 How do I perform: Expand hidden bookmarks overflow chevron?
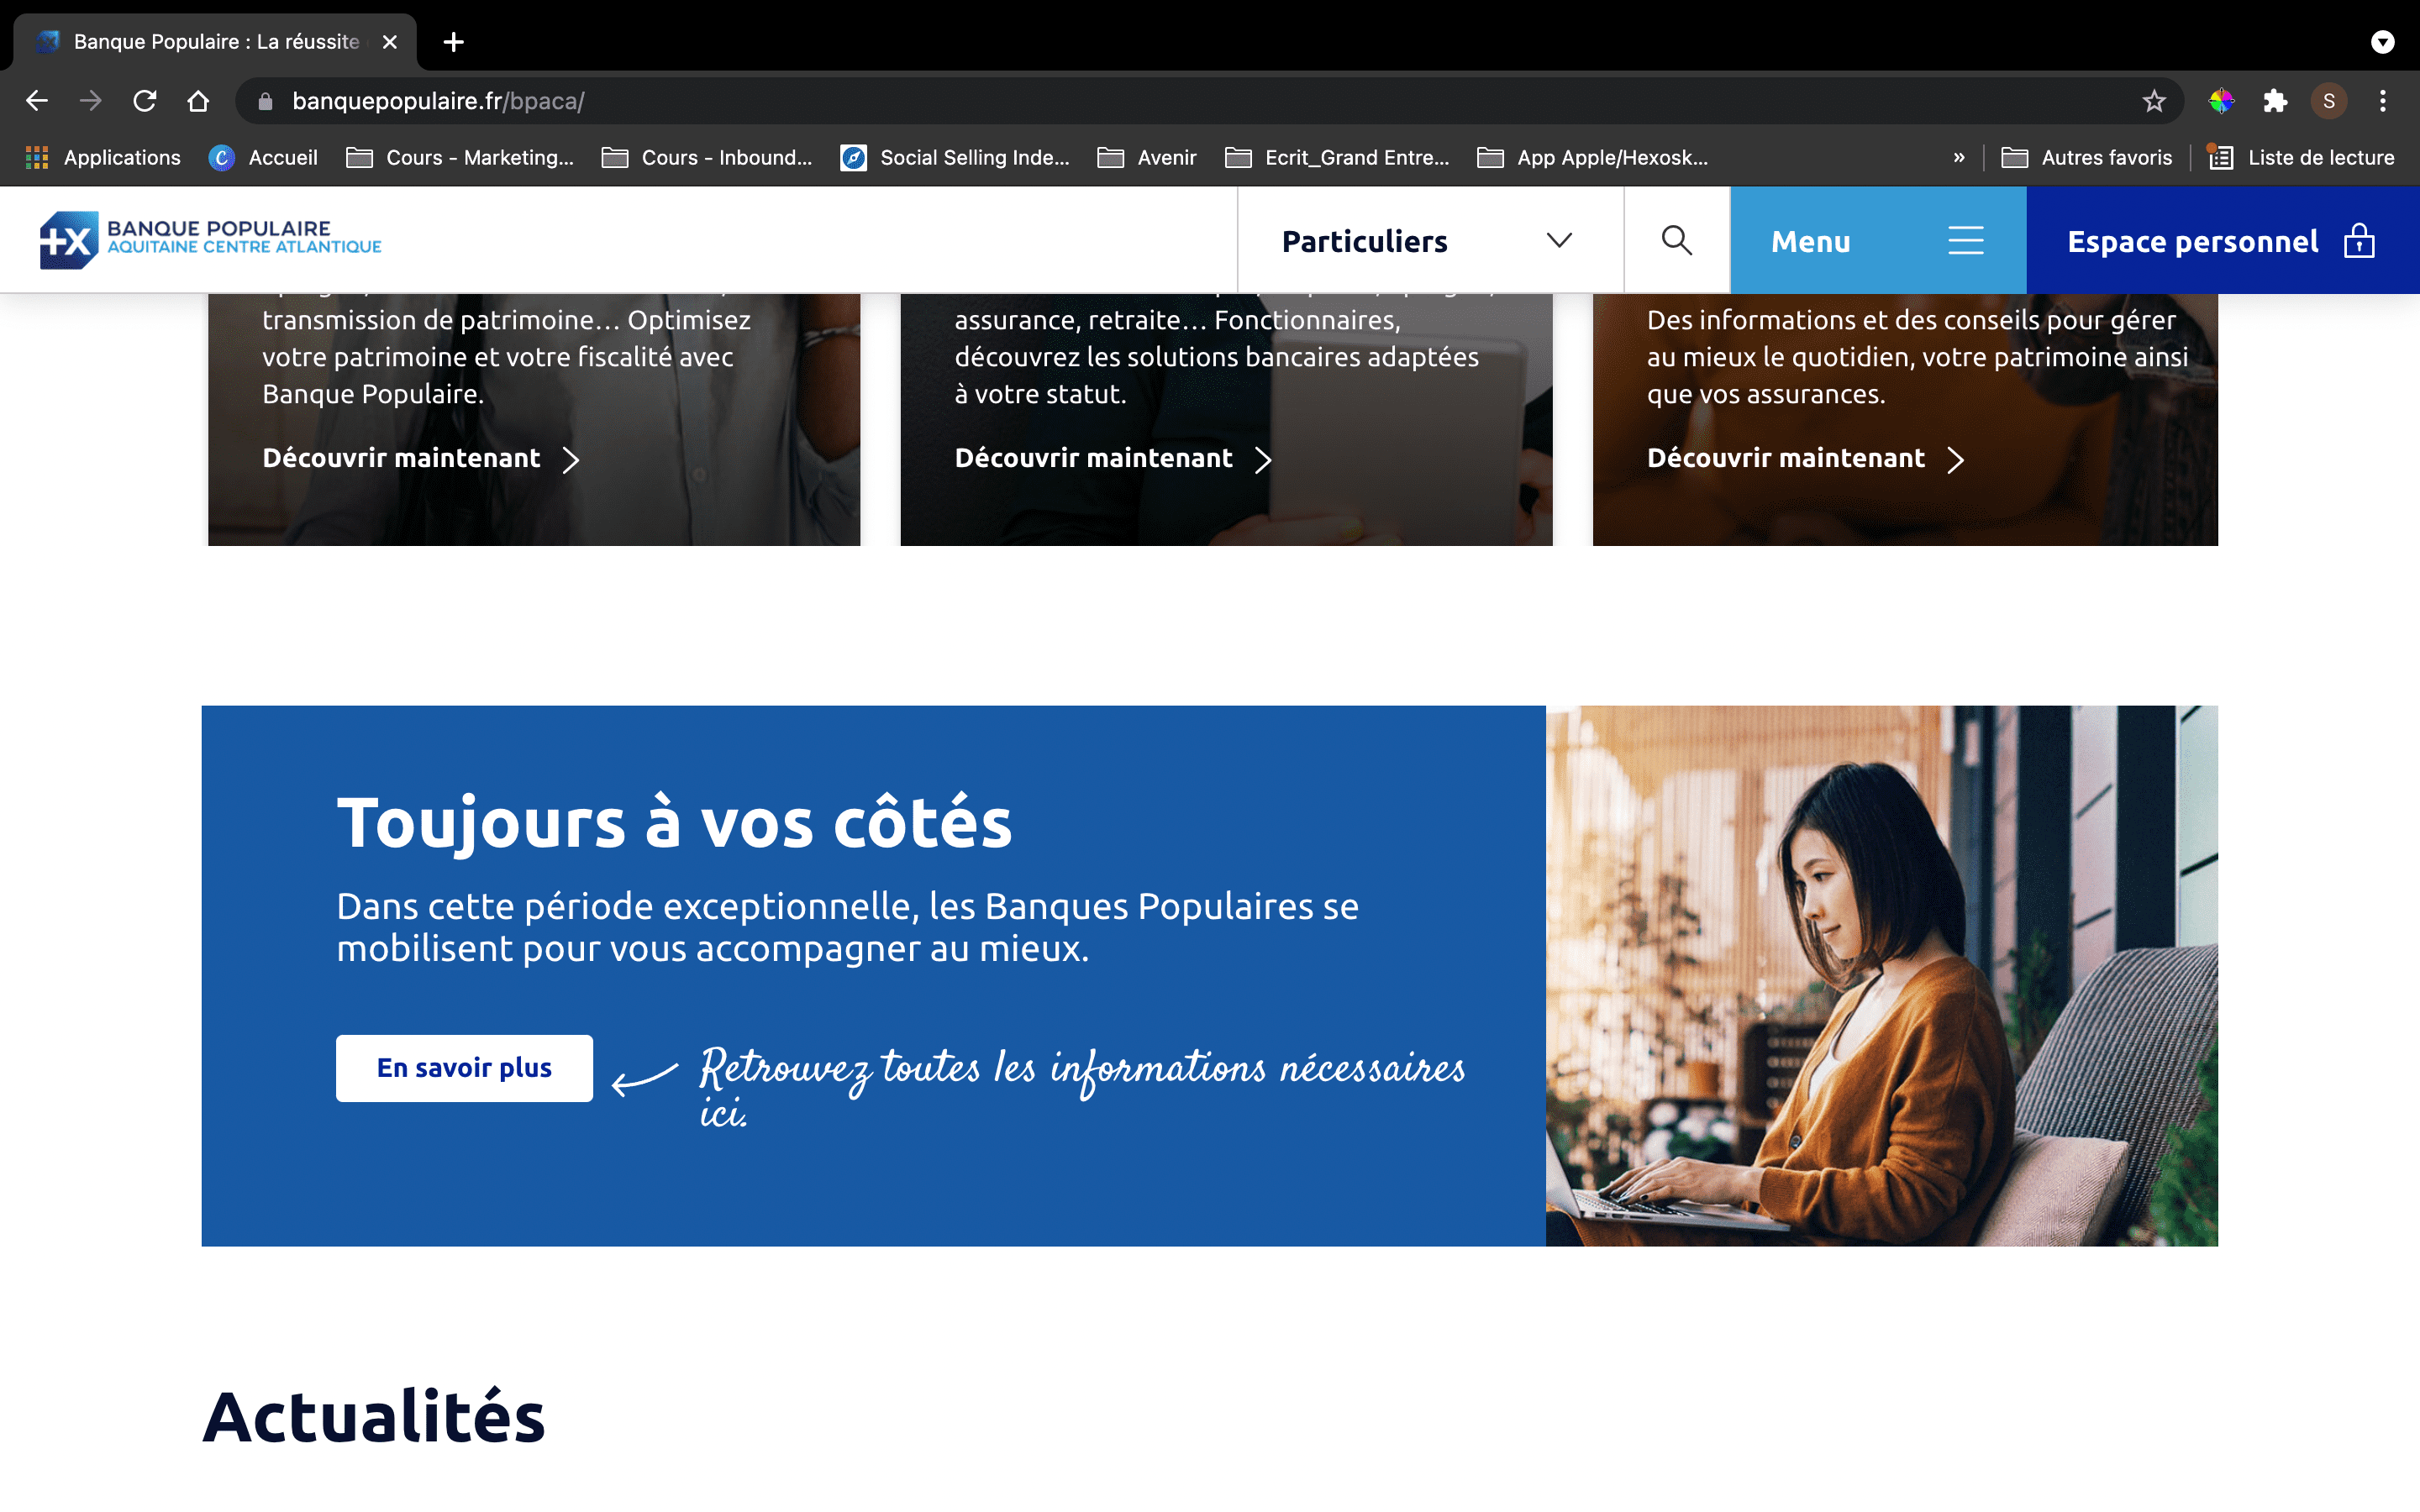[x=1958, y=157]
